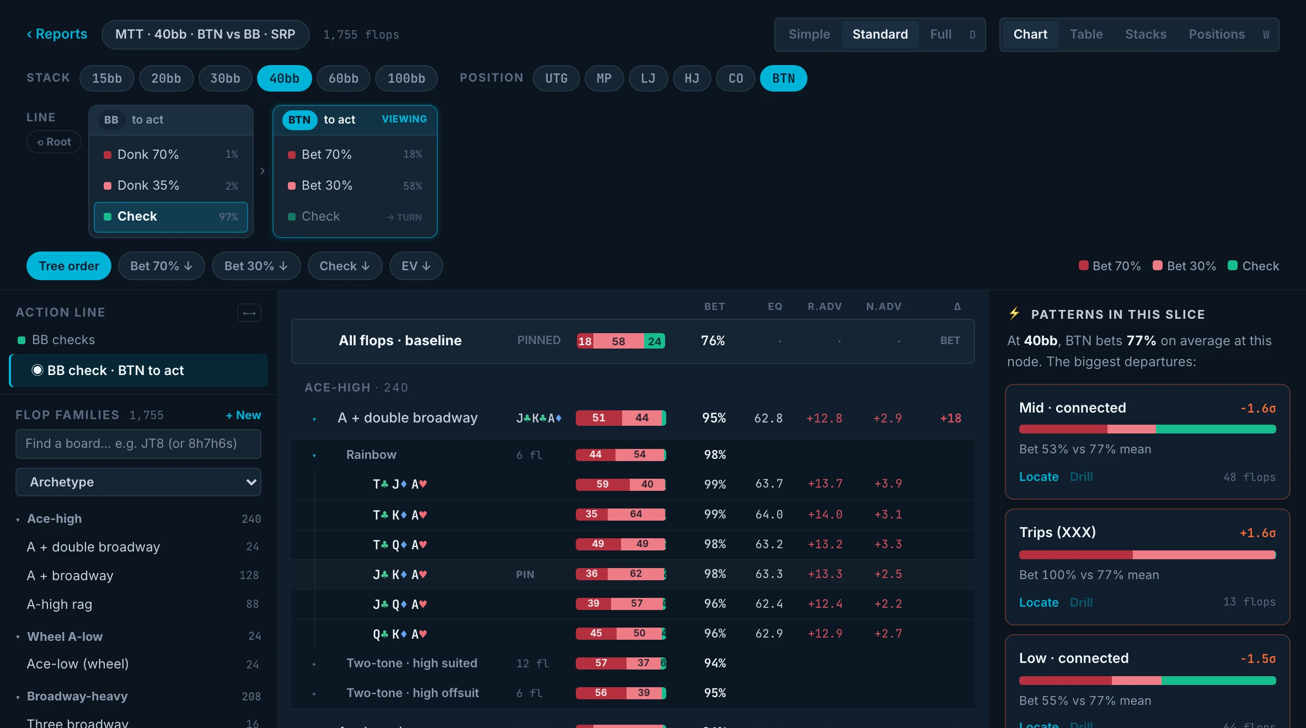Click the Bet 70% legend swatch
Screen dimensions: 1306x728
[x=1083, y=265]
